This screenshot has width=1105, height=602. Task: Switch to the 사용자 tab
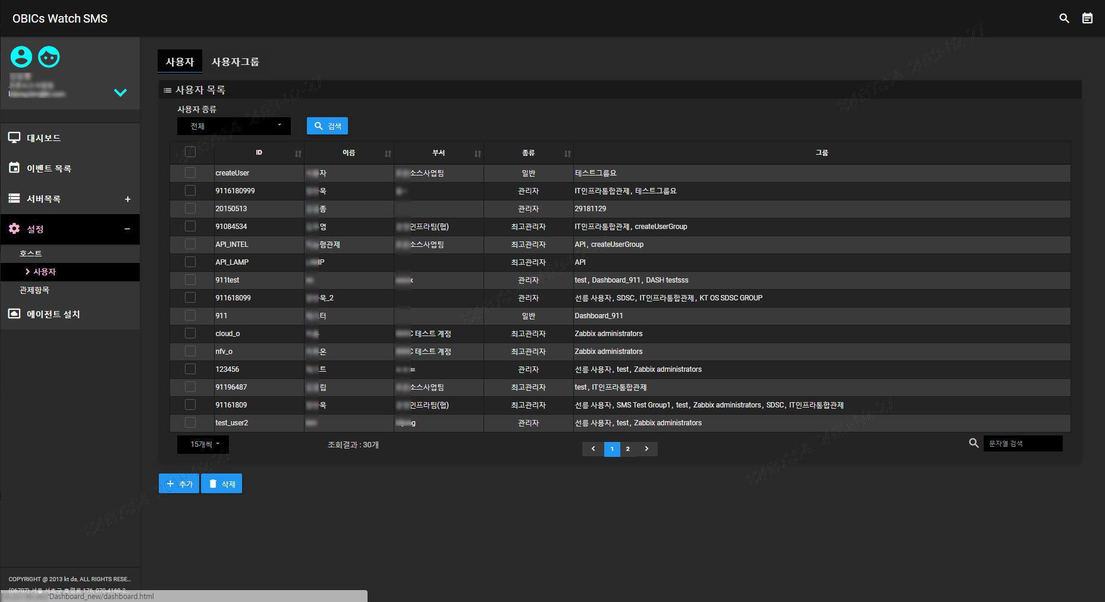tap(180, 61)
